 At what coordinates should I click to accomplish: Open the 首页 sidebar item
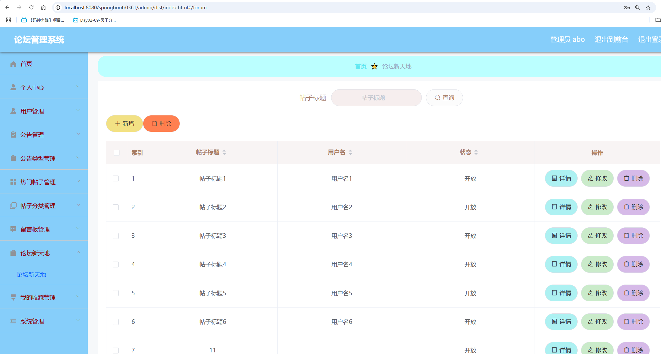(x=26, y=64)
